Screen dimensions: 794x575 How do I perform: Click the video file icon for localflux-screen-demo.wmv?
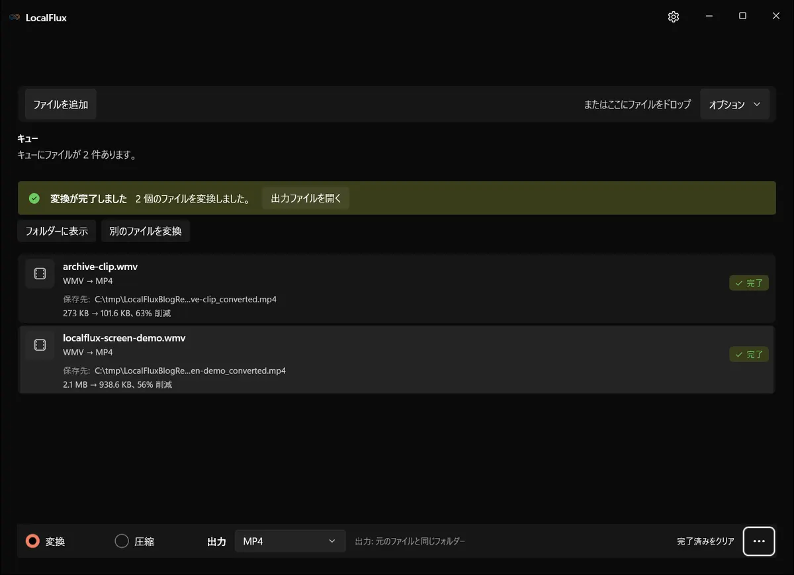coord(40,345)
